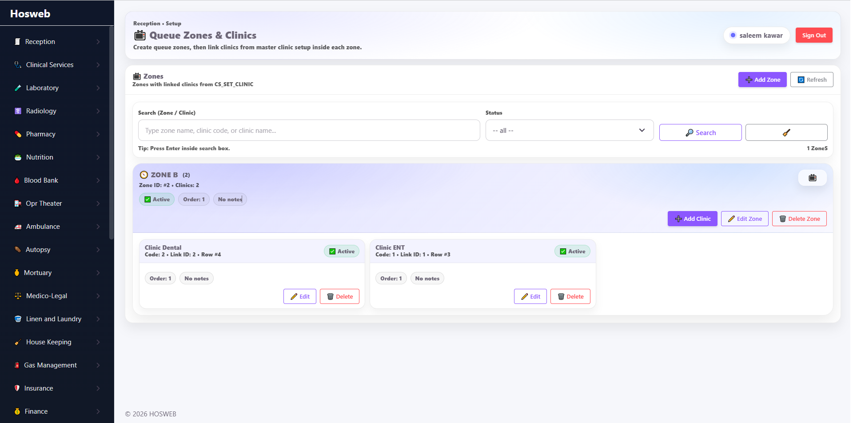Open the Radiology sidebar menu
The width and height of the screenshot is (853, 423).
(57, 111)
